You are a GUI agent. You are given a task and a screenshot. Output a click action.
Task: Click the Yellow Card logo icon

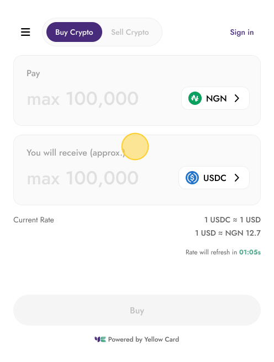(100, 339)
